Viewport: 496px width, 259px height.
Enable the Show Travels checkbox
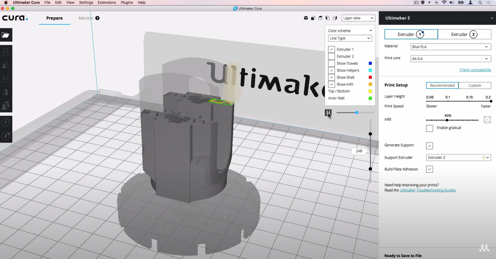pos(331,63)
